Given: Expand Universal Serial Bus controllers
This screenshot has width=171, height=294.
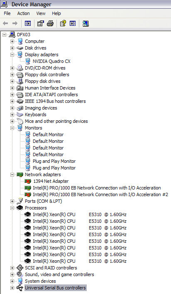Looking at the screenshot, I should (x=12, y=288).
